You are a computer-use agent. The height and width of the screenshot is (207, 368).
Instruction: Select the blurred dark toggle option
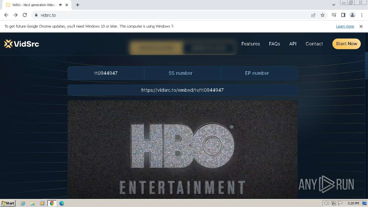[x=209, y=48]
